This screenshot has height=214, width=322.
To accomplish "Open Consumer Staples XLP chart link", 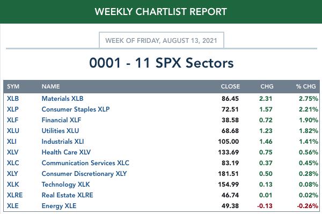I will tap(76, 109).
